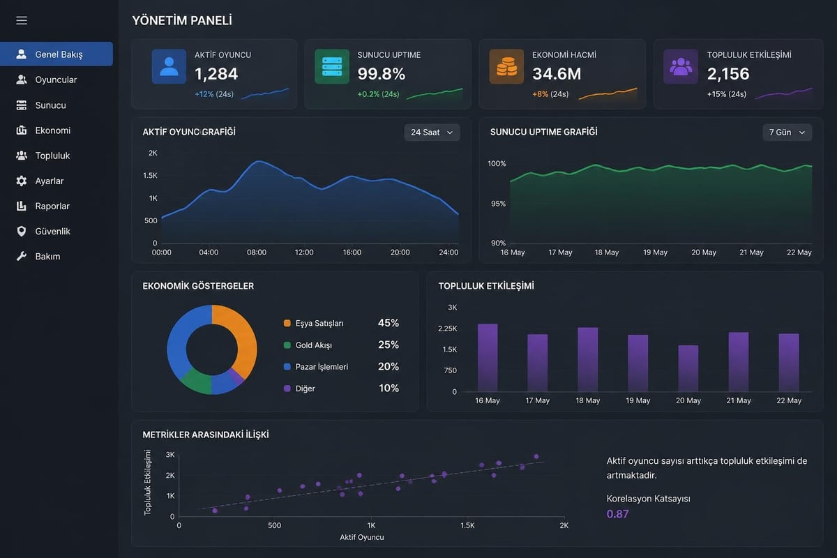Image resolution: width=837 pixels, height=558 pixels.
Task: Click the 17 May community bar
Action: pyautogui.click(x=538, y=363)
